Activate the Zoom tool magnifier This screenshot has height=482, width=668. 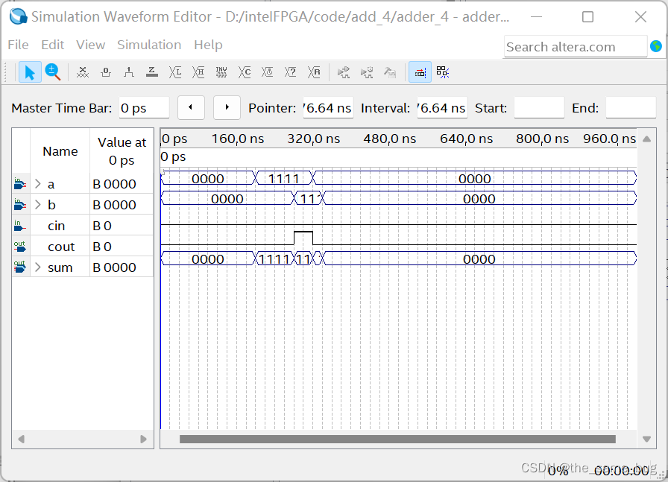53,72
